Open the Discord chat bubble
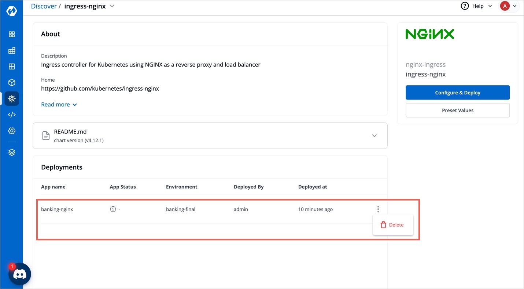 (20, 274)
